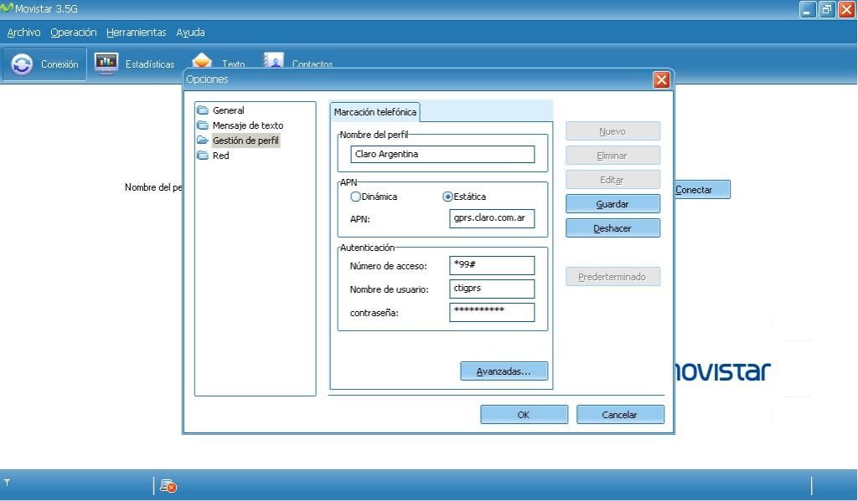
Task: Select the Estática APN radio button
Action: (x=447, y=197)
